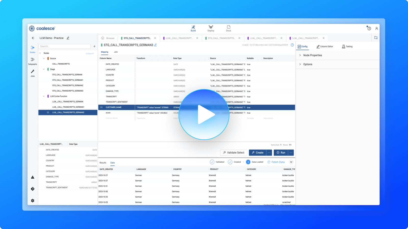This screenshot has height=229, width=408.
Task: Click the help icon beside the nodeID
Action: click(x=292, y=45)
